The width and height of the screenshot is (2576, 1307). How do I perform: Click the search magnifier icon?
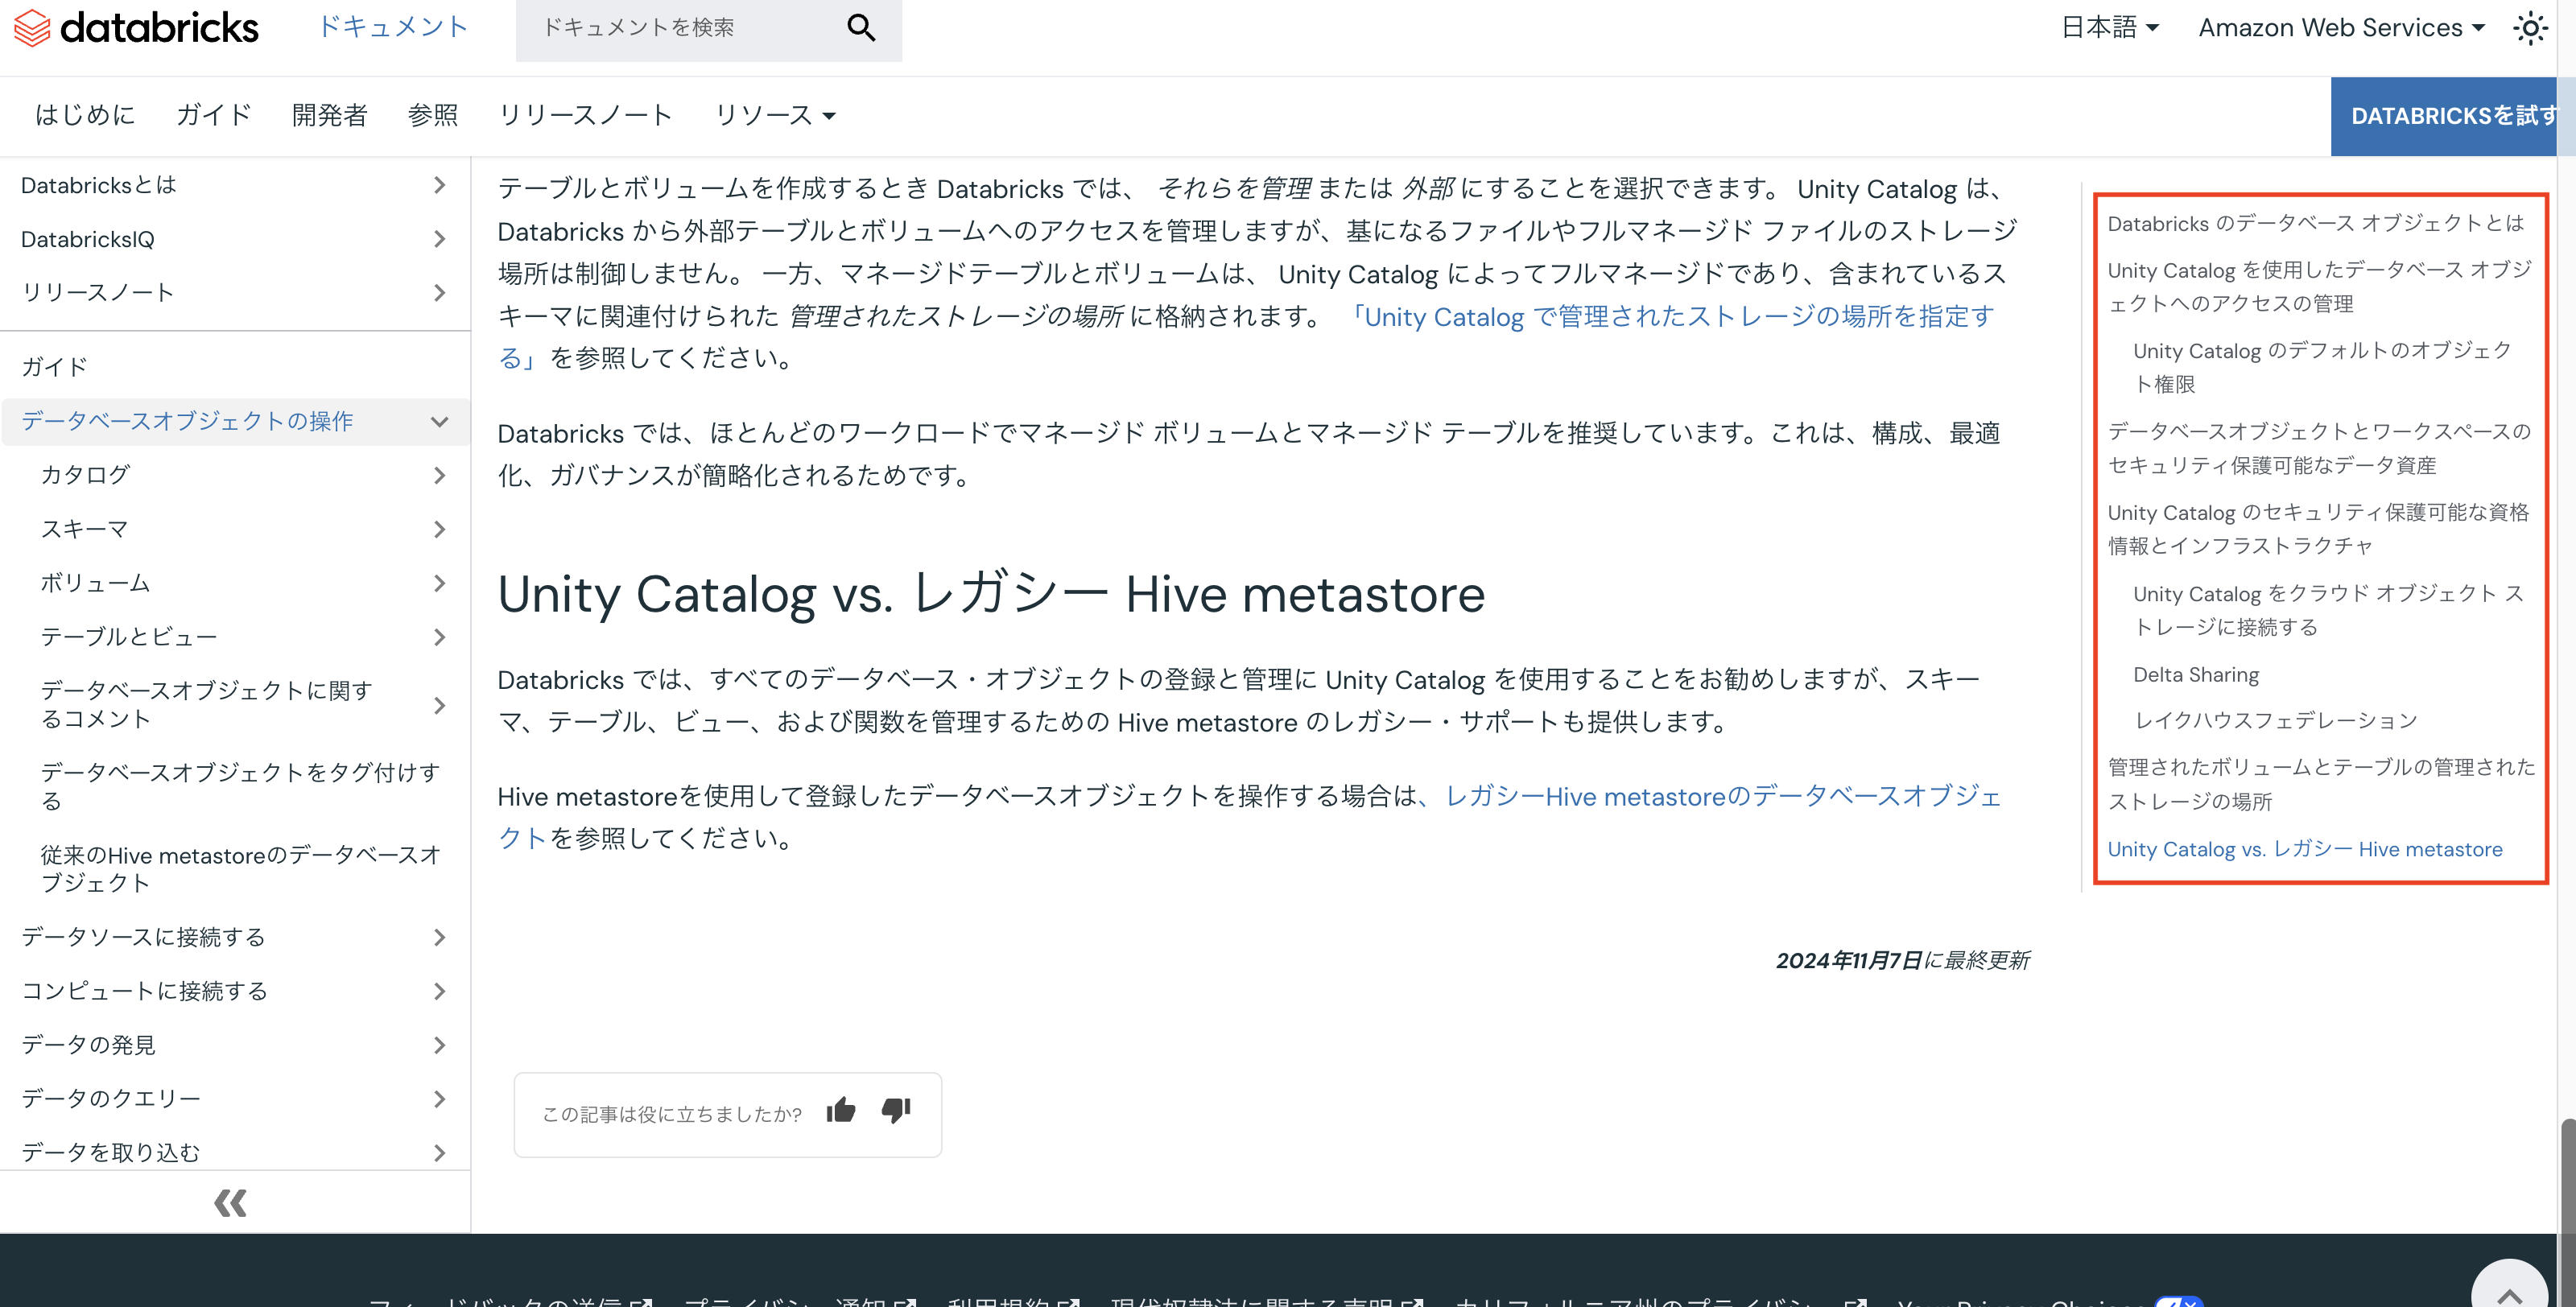click(x=860, y=29)
